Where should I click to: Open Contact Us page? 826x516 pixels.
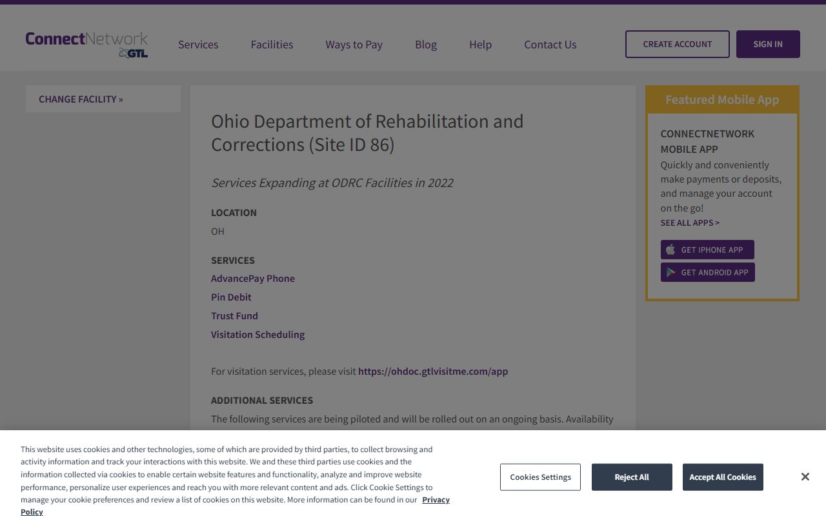click(550, 45)
